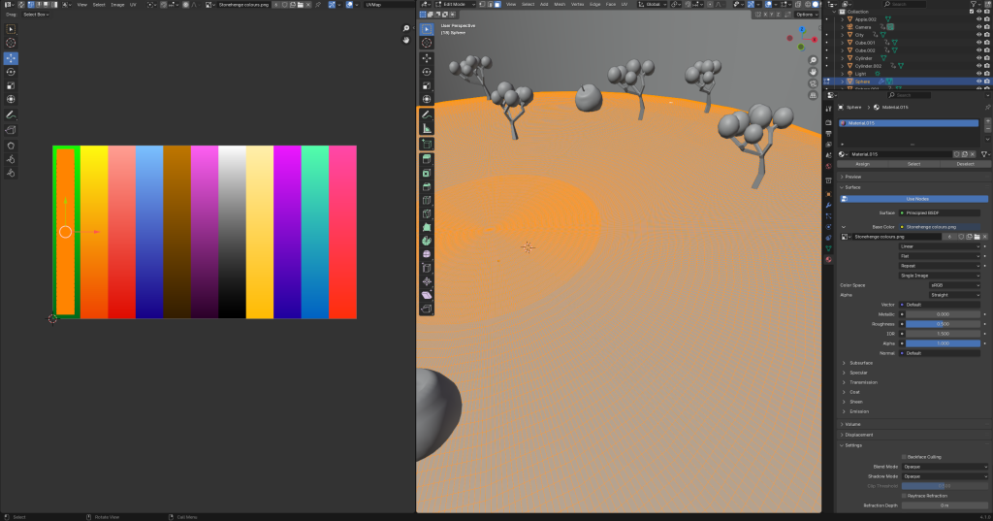Open the Mesh menu in 3D viewport

(x=560, y=4)
